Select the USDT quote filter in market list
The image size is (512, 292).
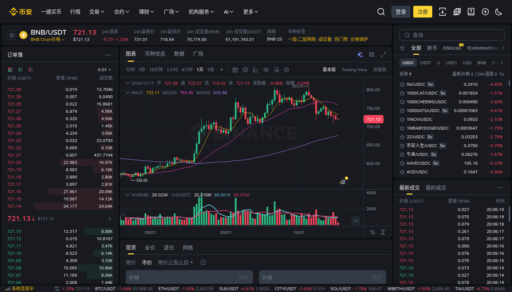click(x=425, y=63)
